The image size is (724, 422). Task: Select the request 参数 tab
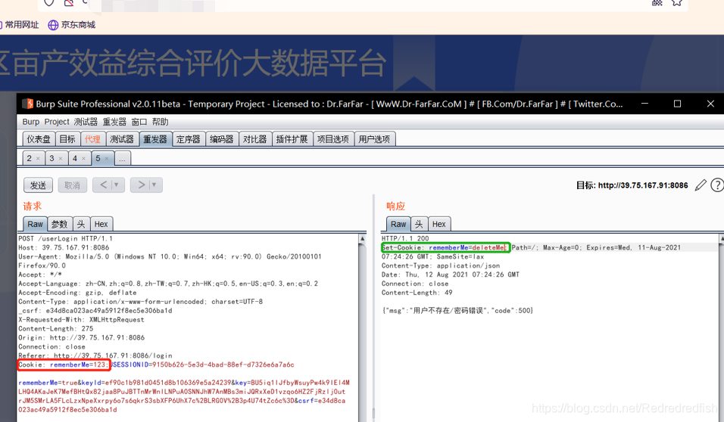60,224
